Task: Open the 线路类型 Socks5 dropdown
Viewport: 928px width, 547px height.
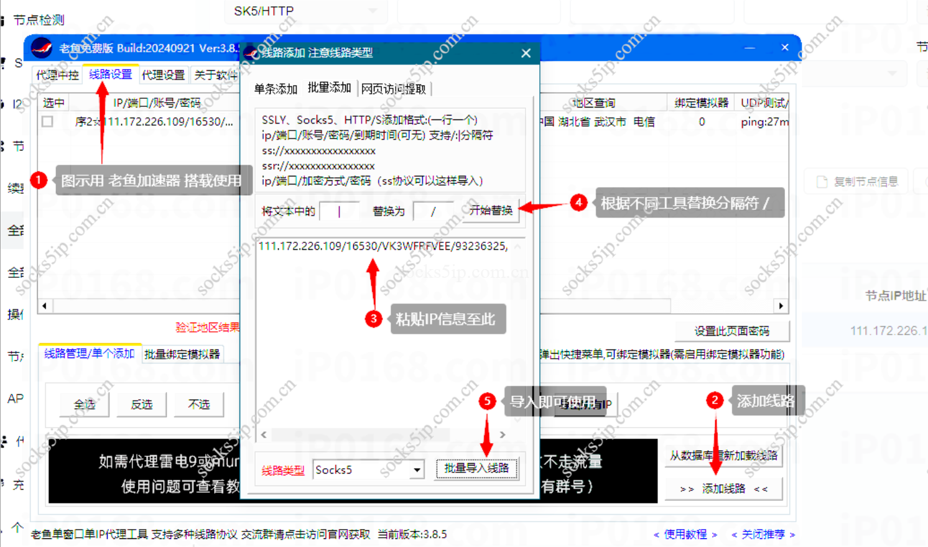Action: pos(417,470)
